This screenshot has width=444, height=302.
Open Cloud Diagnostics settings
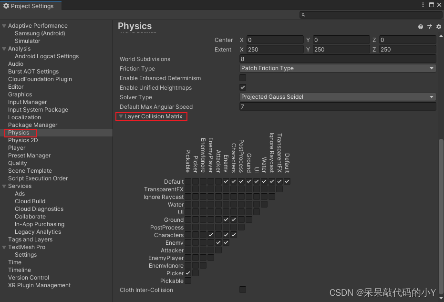pyautogui.click(x=39, y=209)
